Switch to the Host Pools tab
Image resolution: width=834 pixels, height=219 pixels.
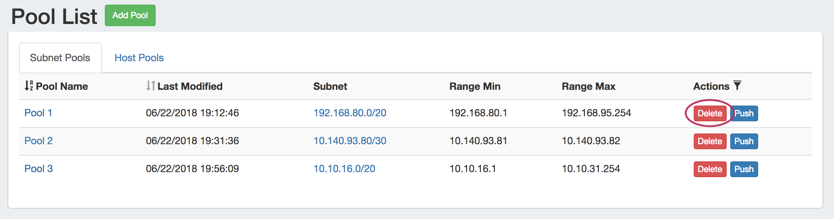point(139,58)
